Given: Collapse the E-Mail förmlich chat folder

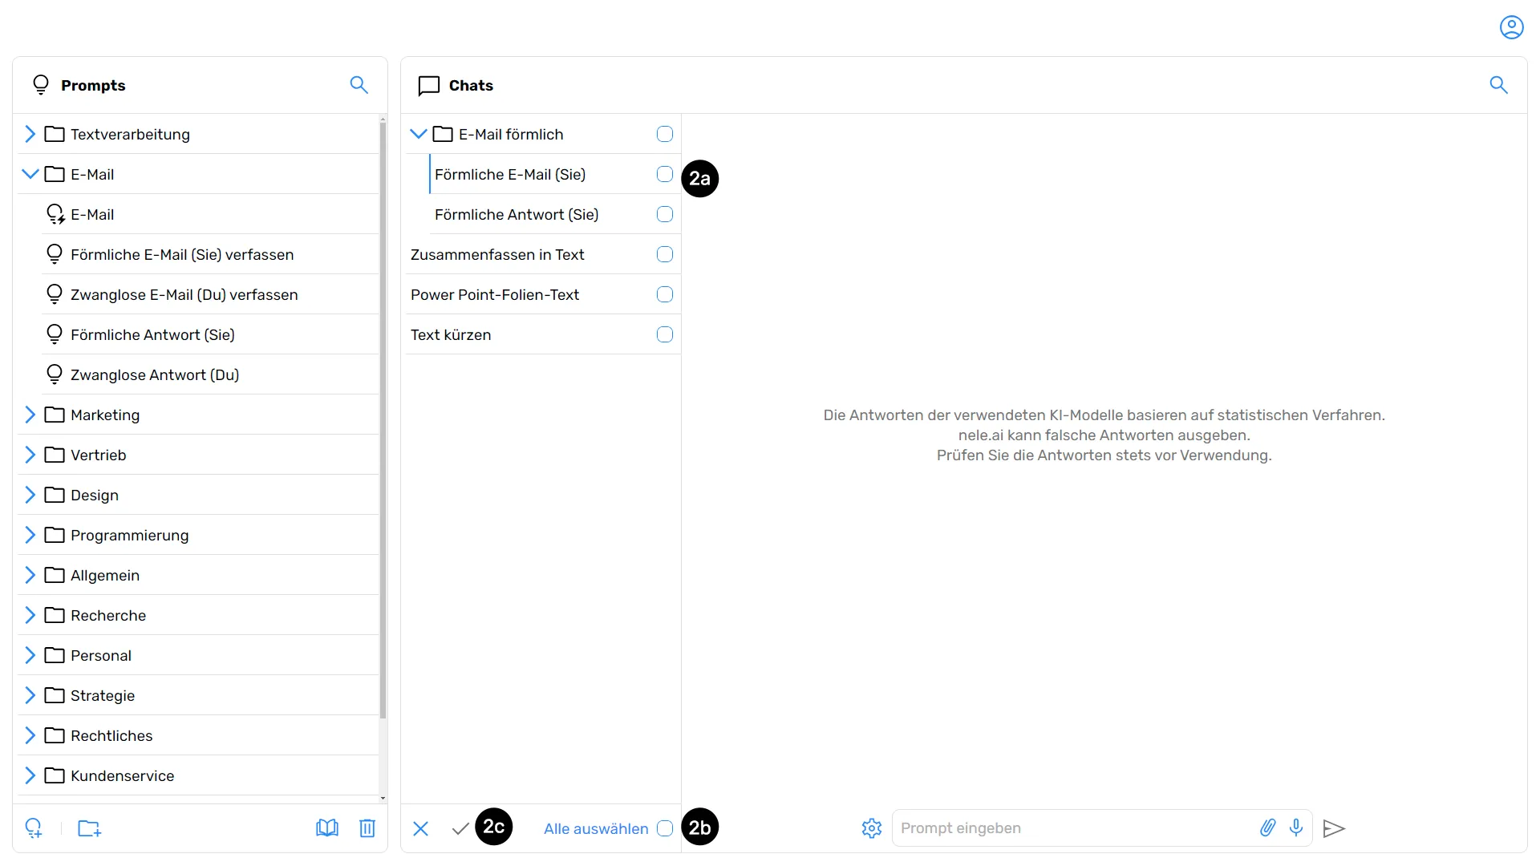Looking at the screenshot, I should coord(419,134).
